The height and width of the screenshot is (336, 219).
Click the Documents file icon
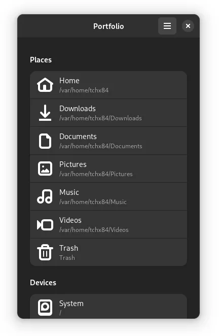tap(45, 141)
